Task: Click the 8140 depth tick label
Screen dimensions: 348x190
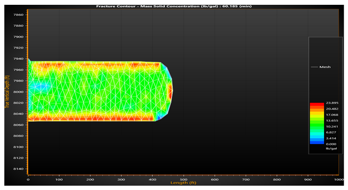Action: (x=18, y=169)
